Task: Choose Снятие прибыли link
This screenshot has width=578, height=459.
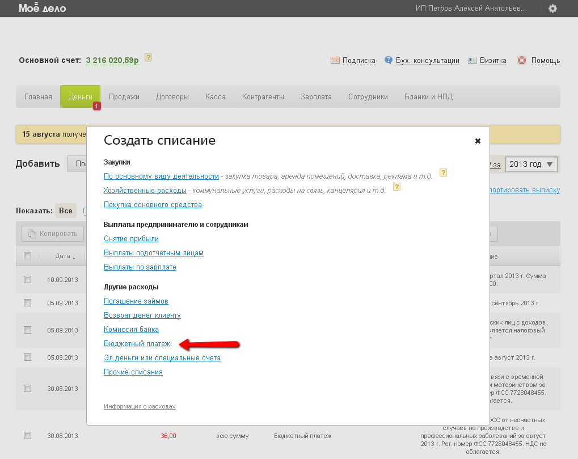Action: 131,238
